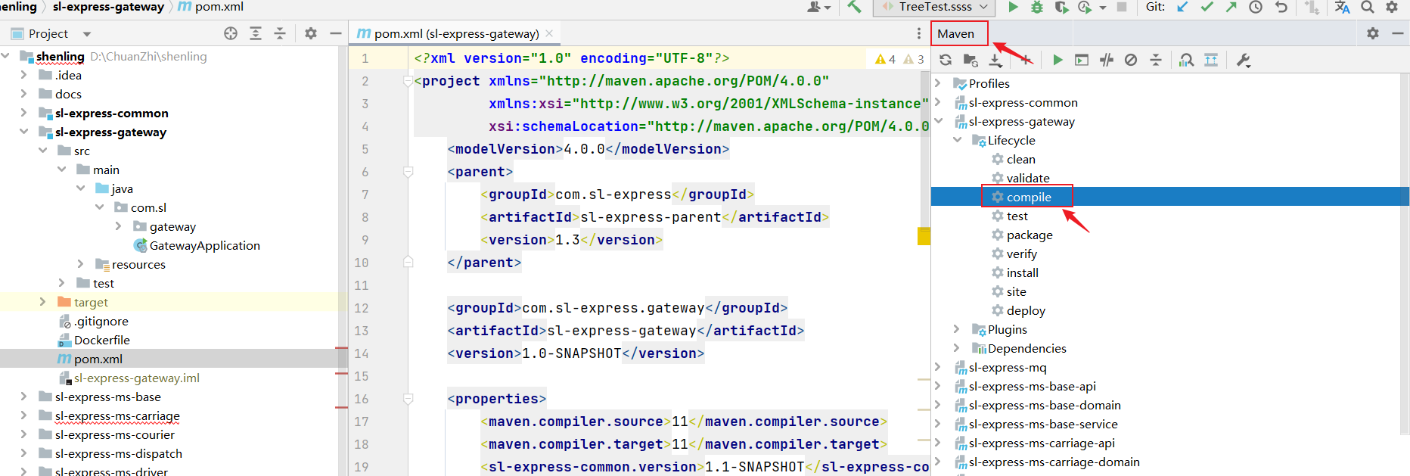Viewport: 1410px width, 476px height.
Task: Click the Profiler run icon
Action: point(1085,7)
